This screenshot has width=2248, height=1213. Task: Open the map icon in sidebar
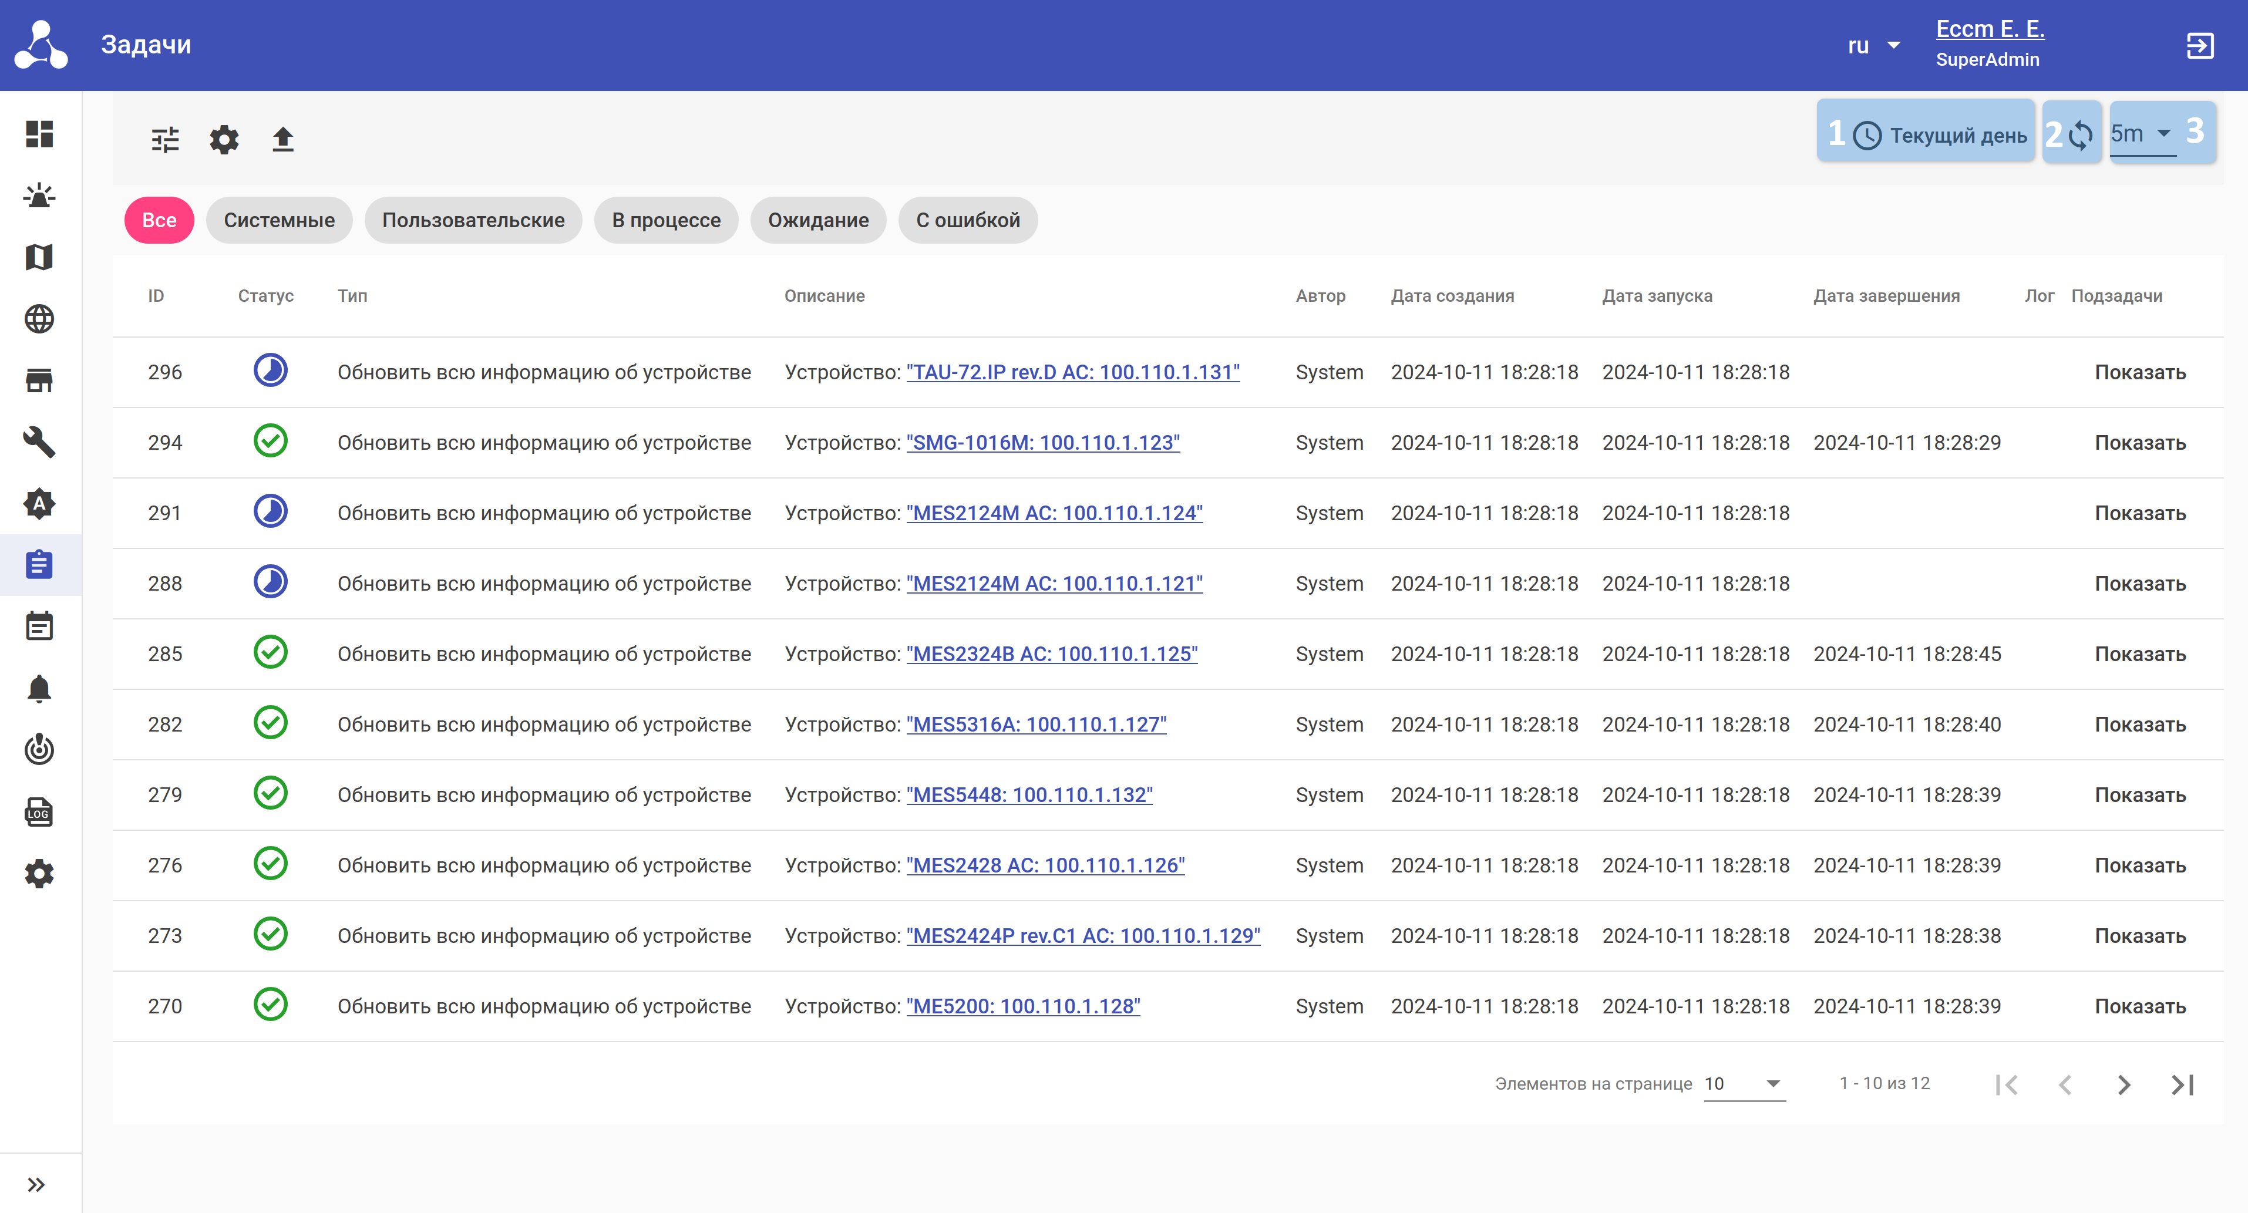(x=39, y=257)
